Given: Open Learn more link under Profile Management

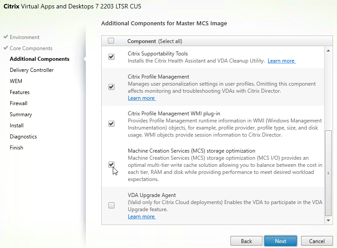Looking at the screenshot, I should (x=142, y=98).
